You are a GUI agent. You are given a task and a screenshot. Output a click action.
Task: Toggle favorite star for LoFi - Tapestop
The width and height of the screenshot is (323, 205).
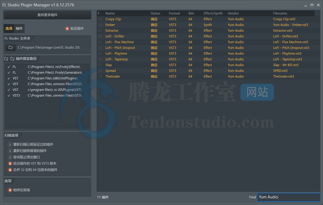100,59
